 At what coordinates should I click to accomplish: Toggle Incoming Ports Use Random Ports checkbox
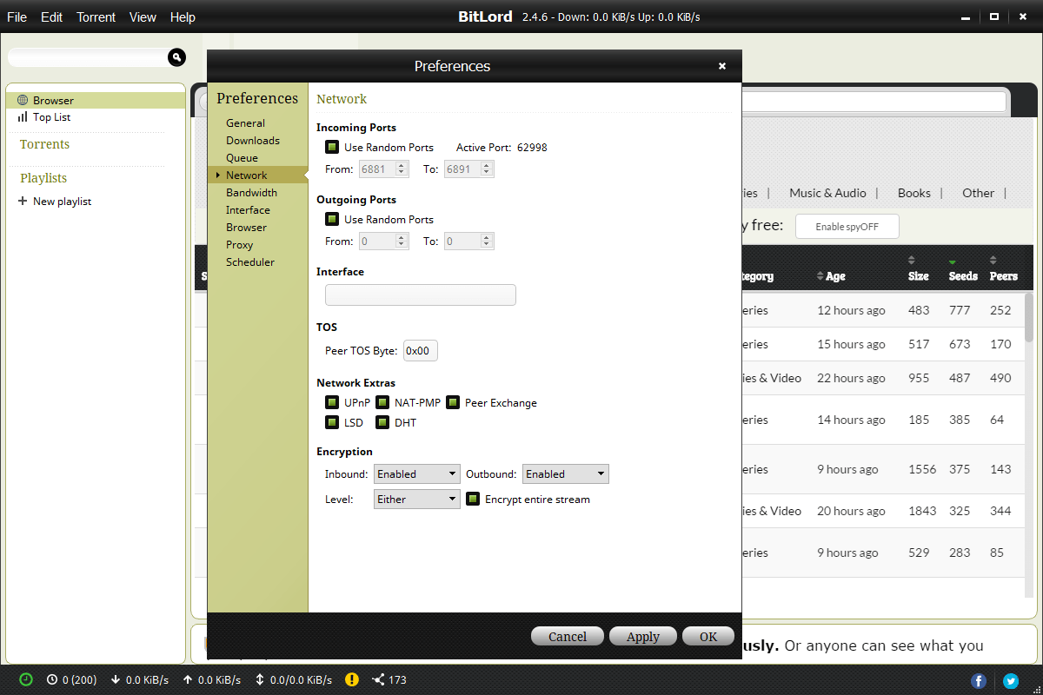click(x=331, y=147)
